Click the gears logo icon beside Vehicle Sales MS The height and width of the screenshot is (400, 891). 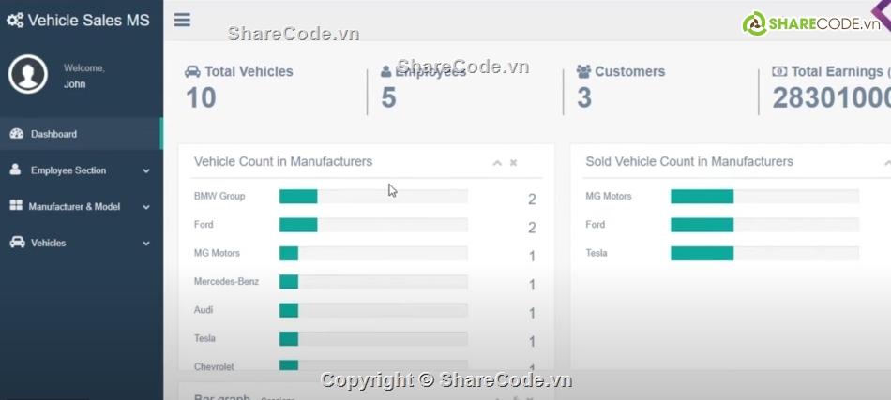[15, 21]
